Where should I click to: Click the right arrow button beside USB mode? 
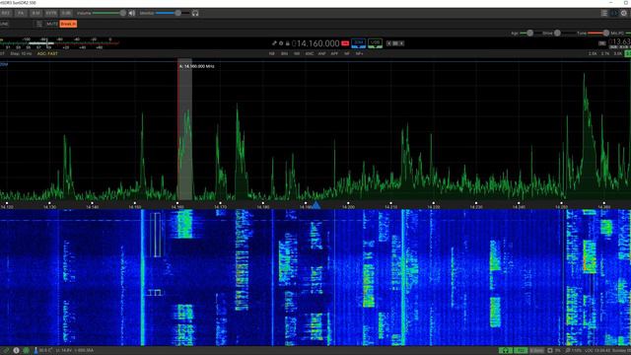[x=401, y=43]
